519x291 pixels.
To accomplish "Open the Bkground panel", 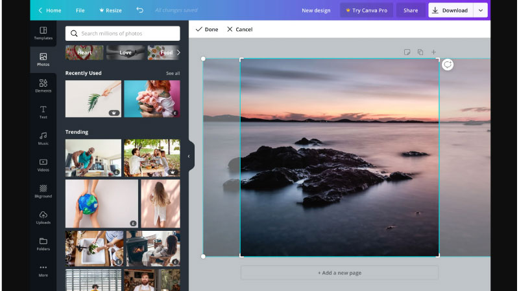I will click(x=43, y=191).
